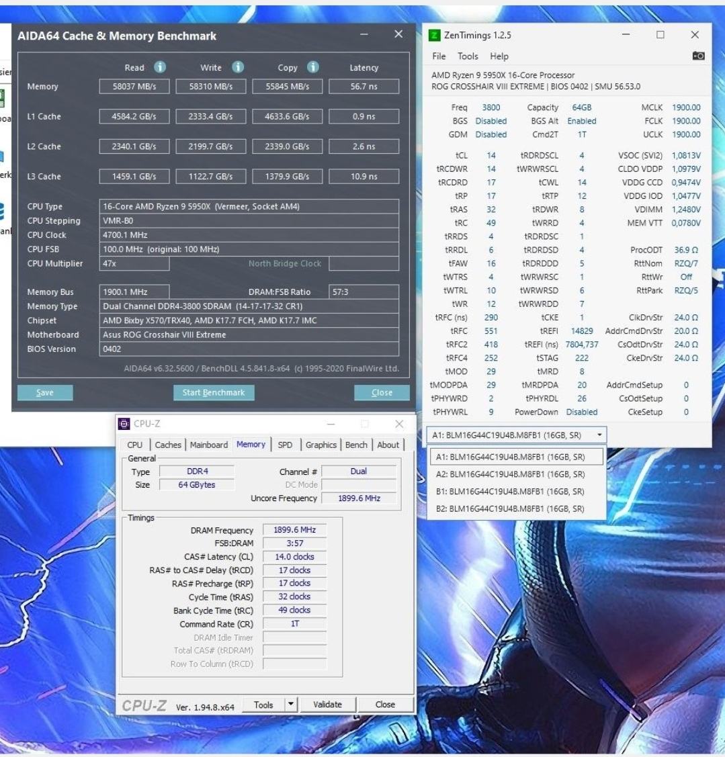Click the GDM Disabled value in ZenTimings
Image resolution: width=725 pixels, height=757 pixels.
point(491,134)
